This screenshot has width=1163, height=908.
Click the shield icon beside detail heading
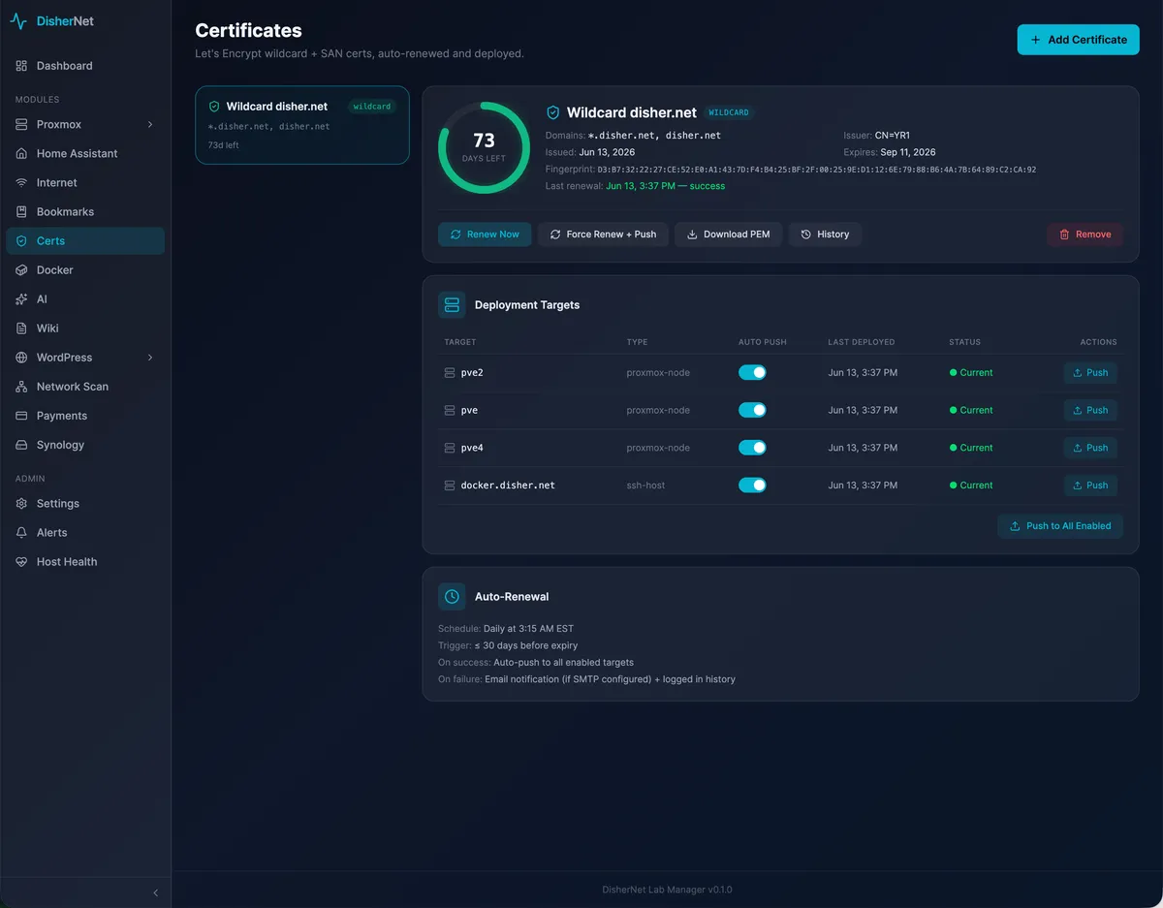pos(553,112)
